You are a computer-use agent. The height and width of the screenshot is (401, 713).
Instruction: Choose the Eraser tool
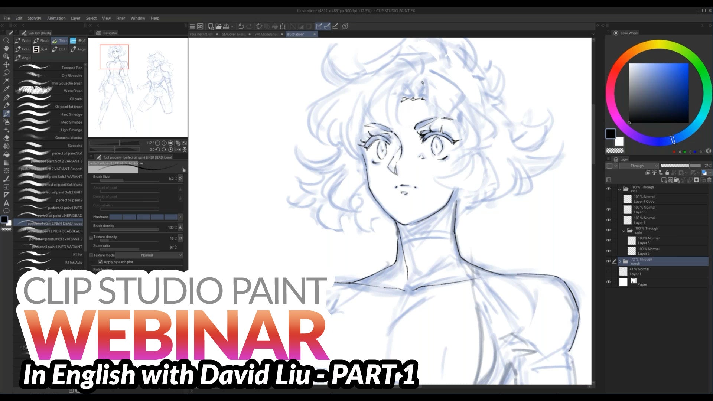click(6, 138)
